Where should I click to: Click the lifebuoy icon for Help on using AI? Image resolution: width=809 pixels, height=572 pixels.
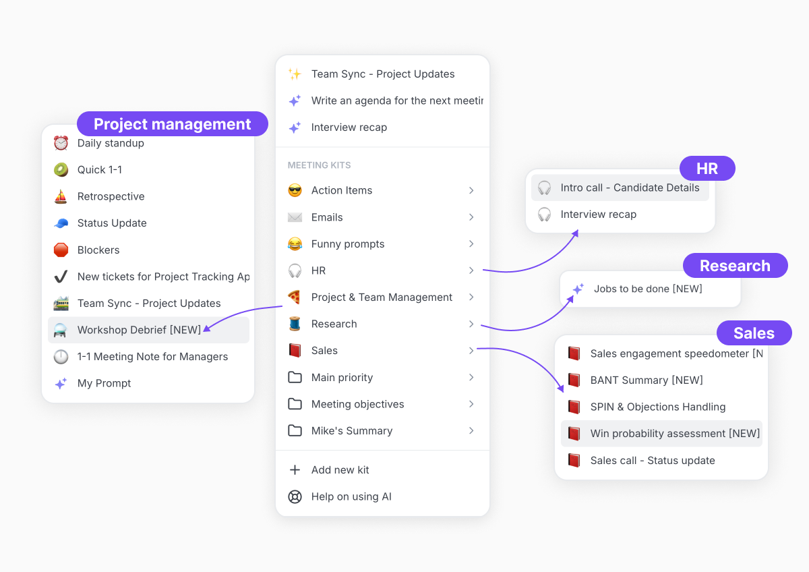coord(295,497)
